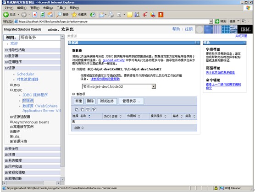Click the security lock icon in status bar

[216, 188]
